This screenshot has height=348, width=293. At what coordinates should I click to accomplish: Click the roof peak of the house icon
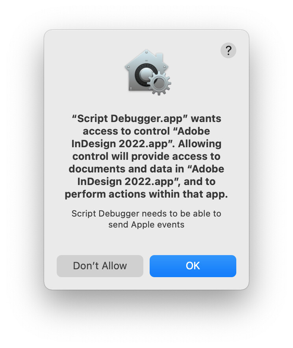pos(146,52)
